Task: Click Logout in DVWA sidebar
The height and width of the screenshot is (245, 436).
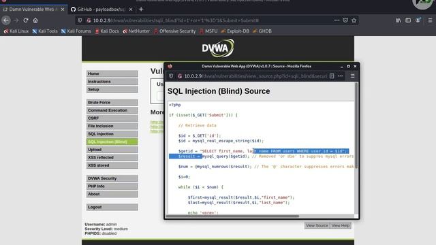Action: click(112, 207)
